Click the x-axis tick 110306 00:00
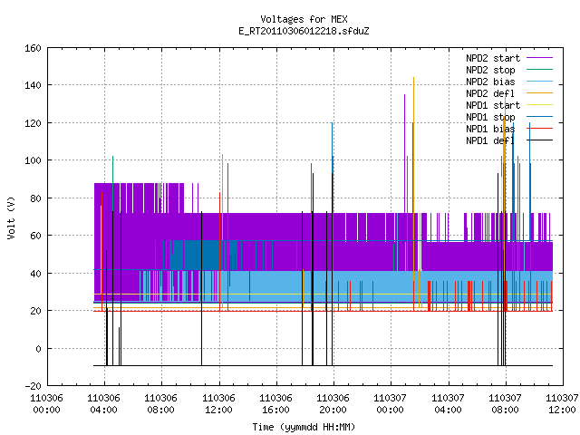 pos(46,404)
